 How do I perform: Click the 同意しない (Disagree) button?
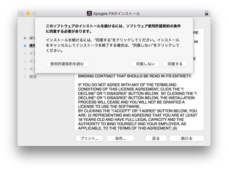145,64
